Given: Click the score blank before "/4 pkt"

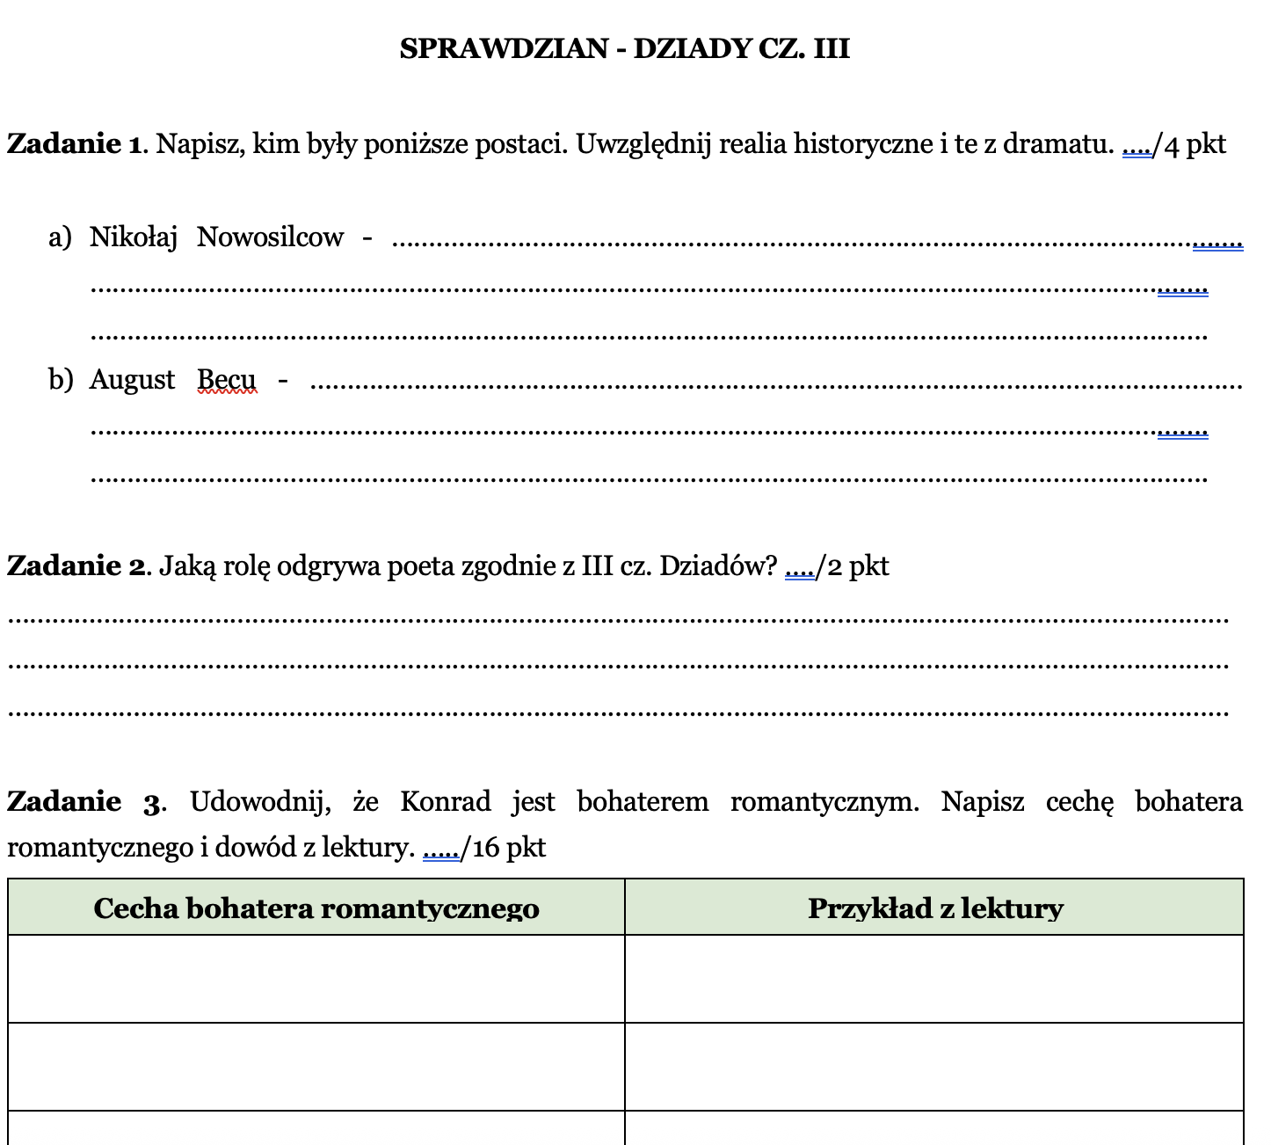Looking at the screenshot, I should pyautogui.click(x=1137, y=145).
